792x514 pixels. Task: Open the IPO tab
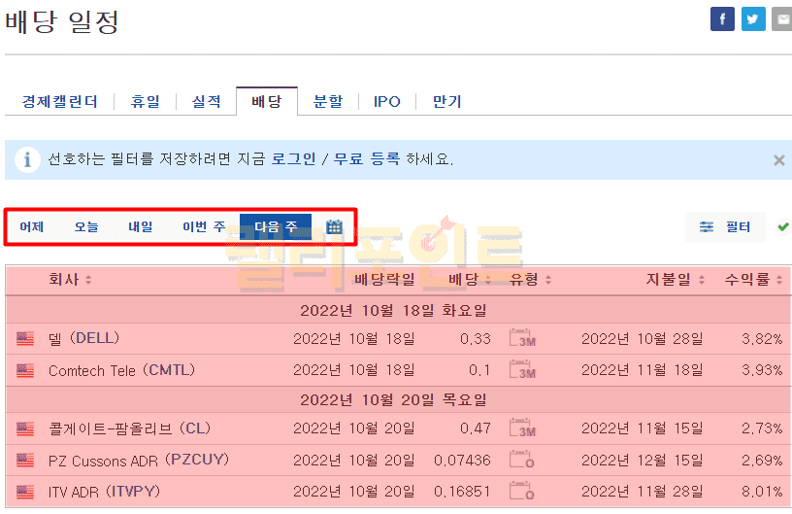(387, 102)
